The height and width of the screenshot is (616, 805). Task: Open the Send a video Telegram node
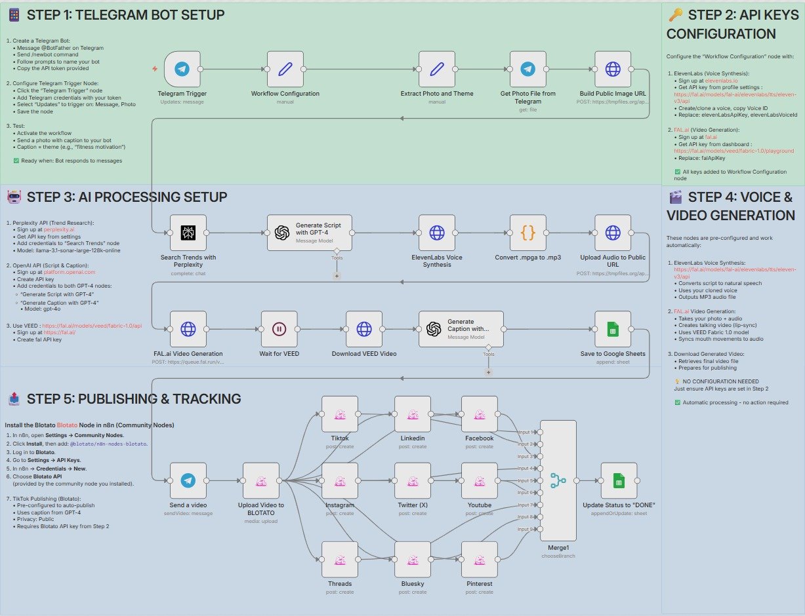188,480
